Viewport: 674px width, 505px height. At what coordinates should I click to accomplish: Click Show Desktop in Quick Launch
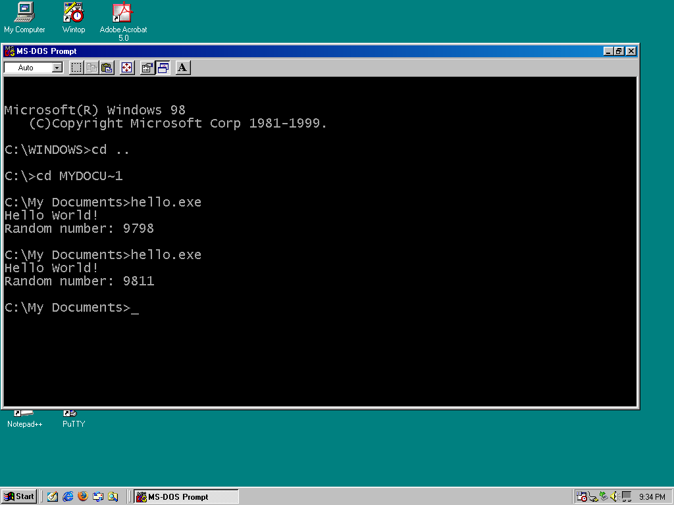tap(53, 496)
